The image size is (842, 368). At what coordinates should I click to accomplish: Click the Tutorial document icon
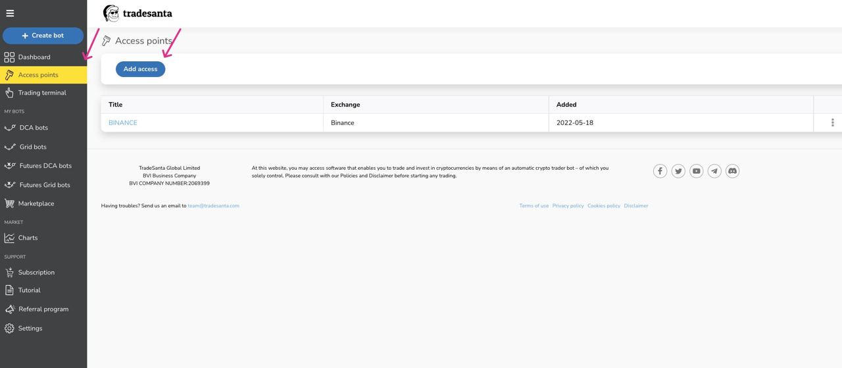[9, 290]
